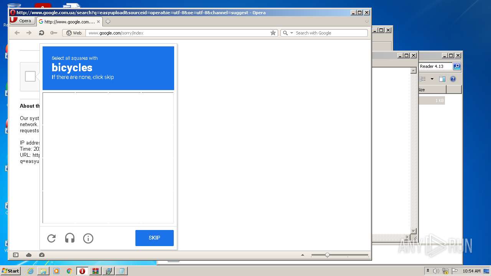Open the clock showing 10:54 AM
The image size is (491, 276).
(x=471, y=271)
